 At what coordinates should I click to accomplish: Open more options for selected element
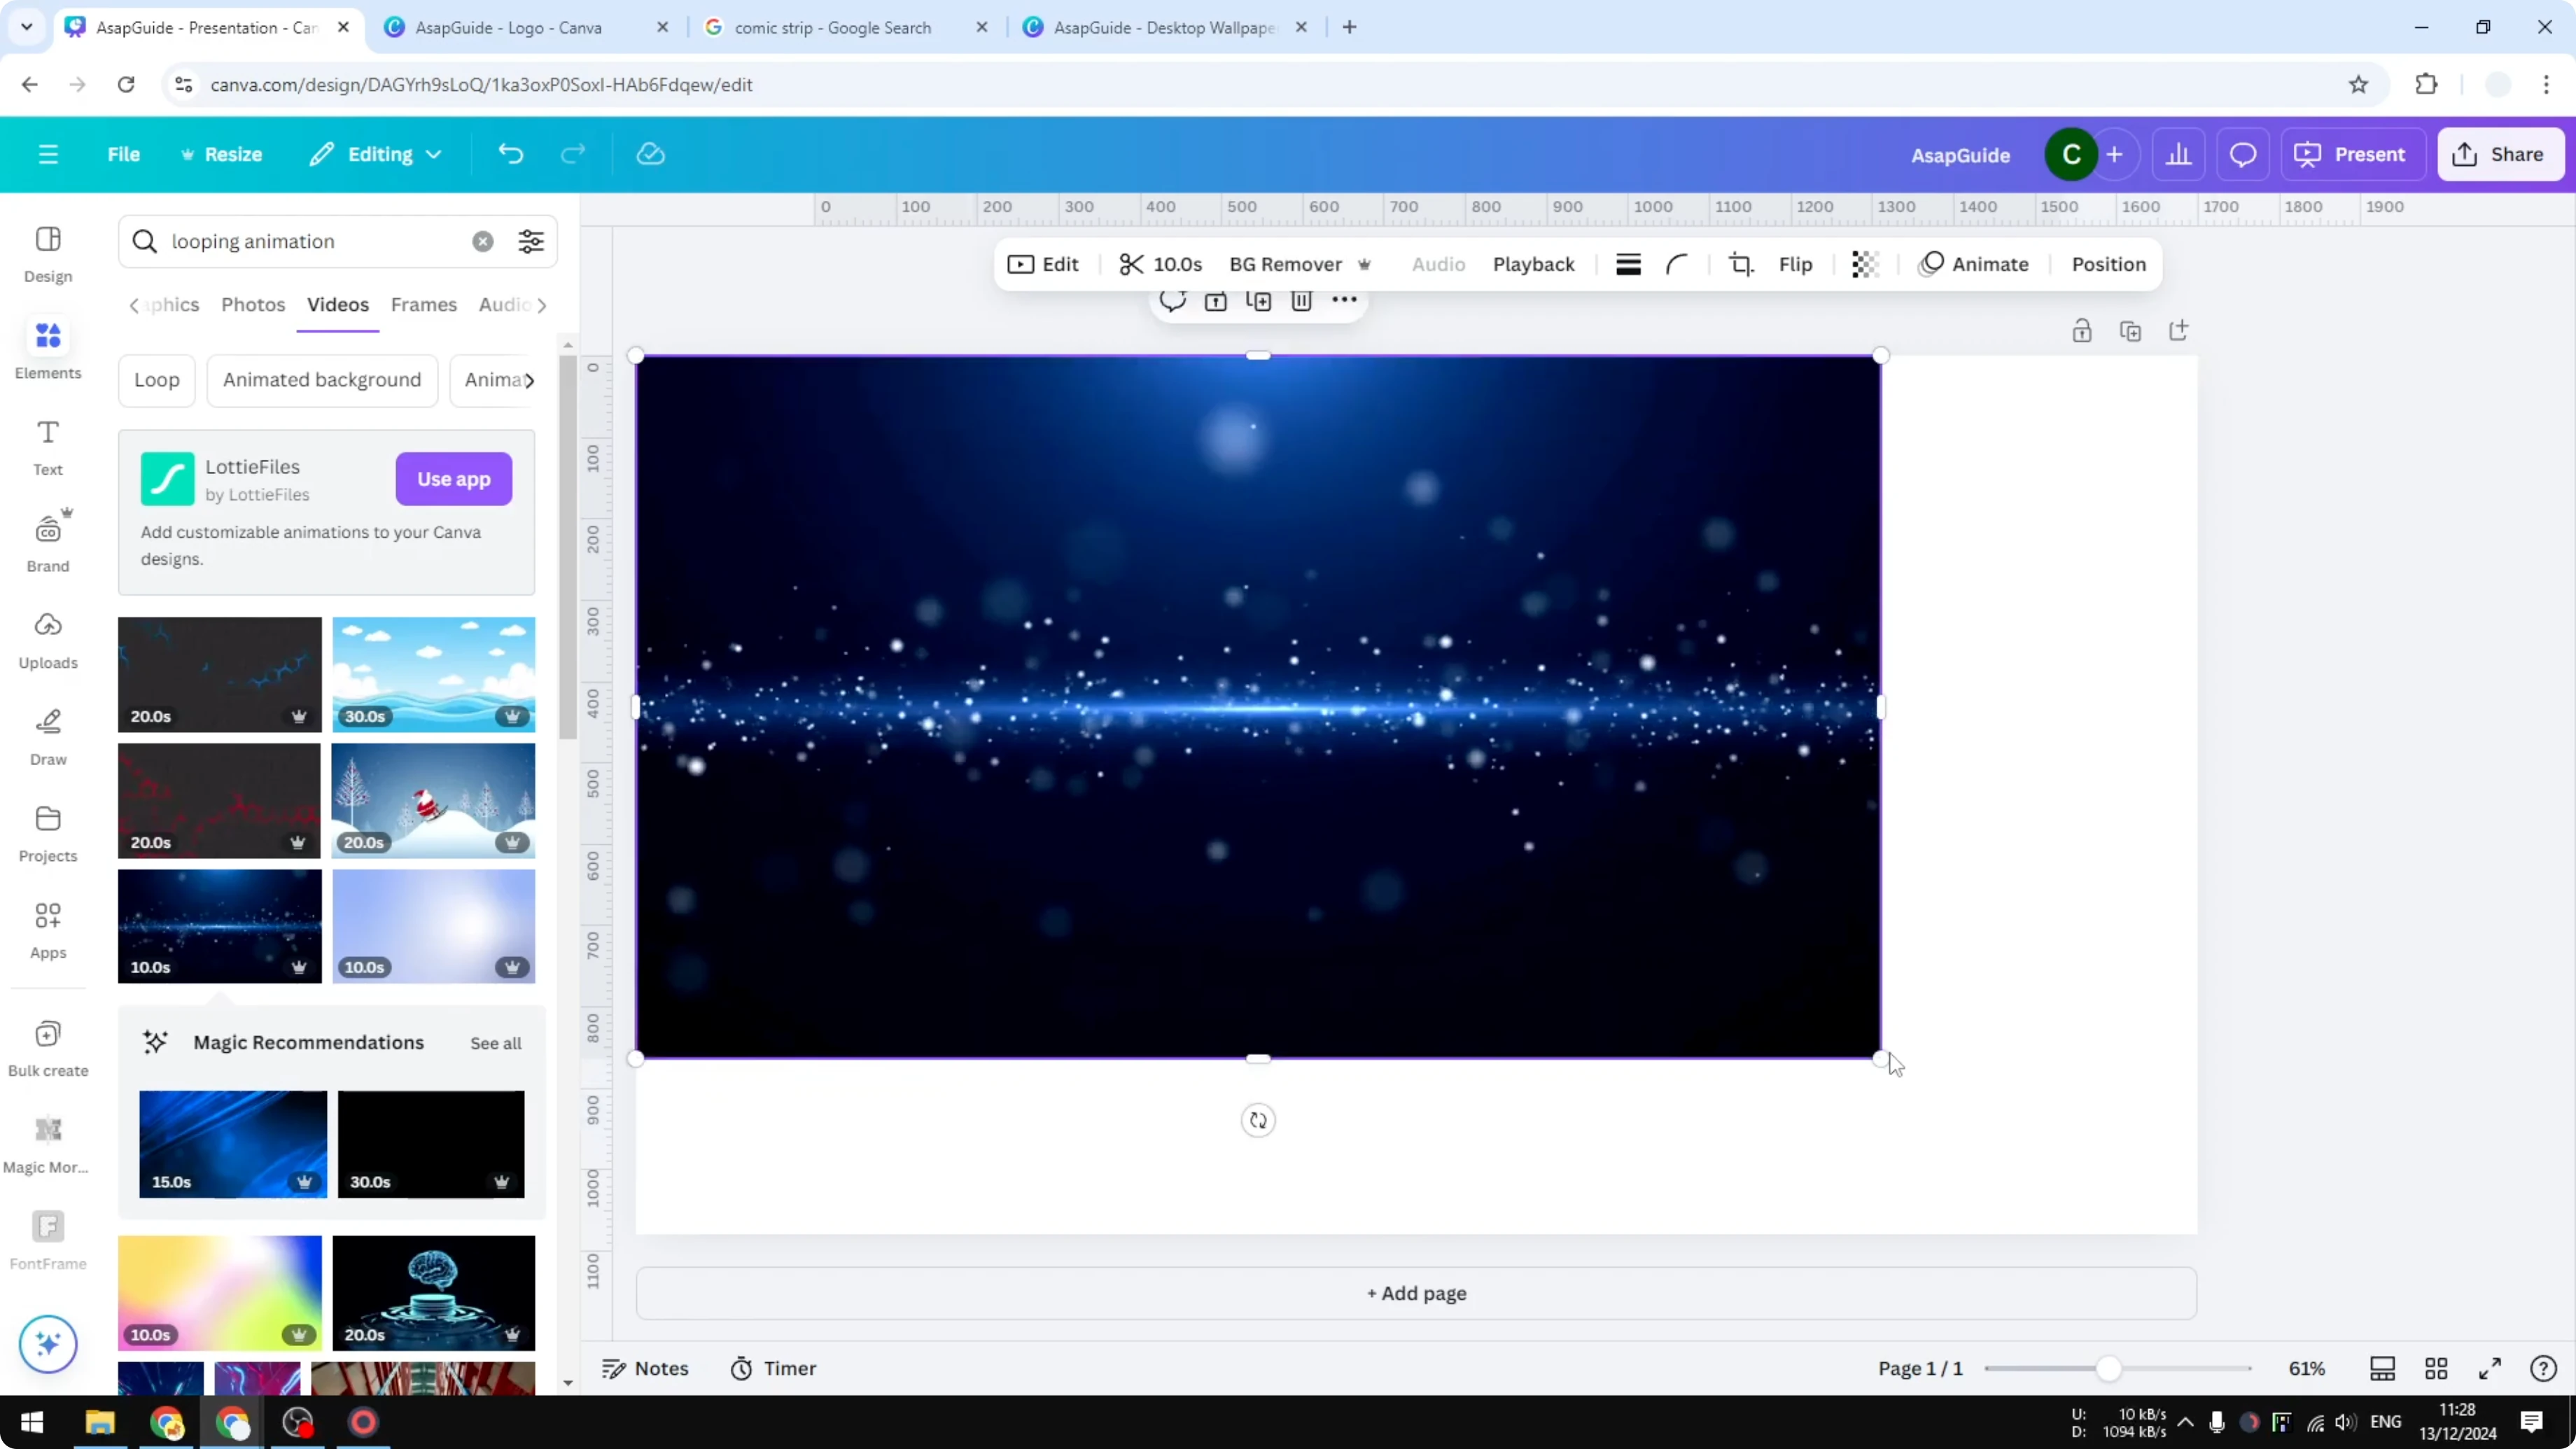tap(1344, 300)
